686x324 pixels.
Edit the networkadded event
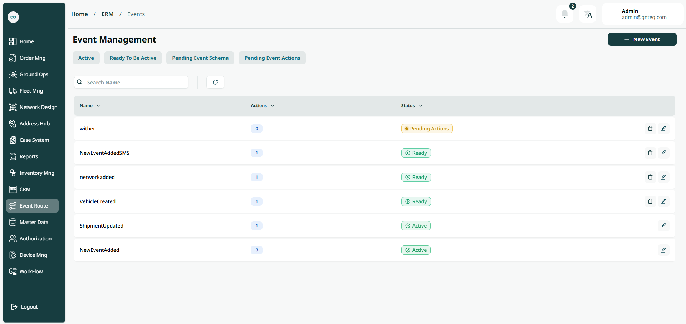[x=663, y=177]
